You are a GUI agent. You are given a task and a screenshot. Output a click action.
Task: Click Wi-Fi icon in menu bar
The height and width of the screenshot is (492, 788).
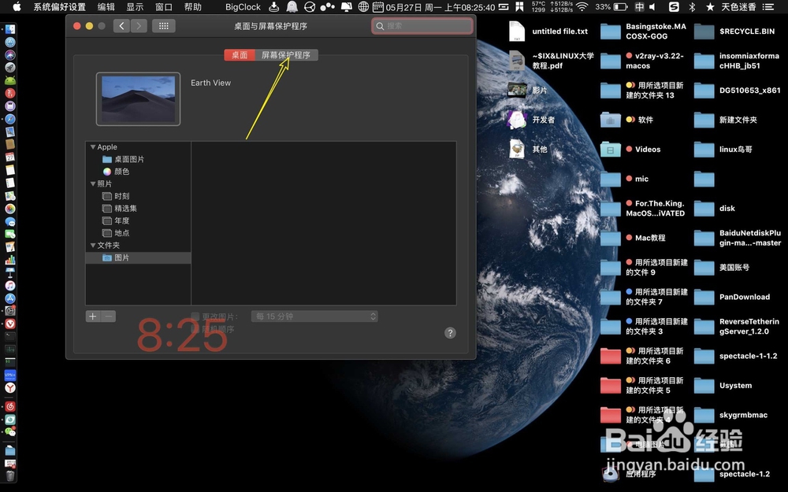[582, 7]
